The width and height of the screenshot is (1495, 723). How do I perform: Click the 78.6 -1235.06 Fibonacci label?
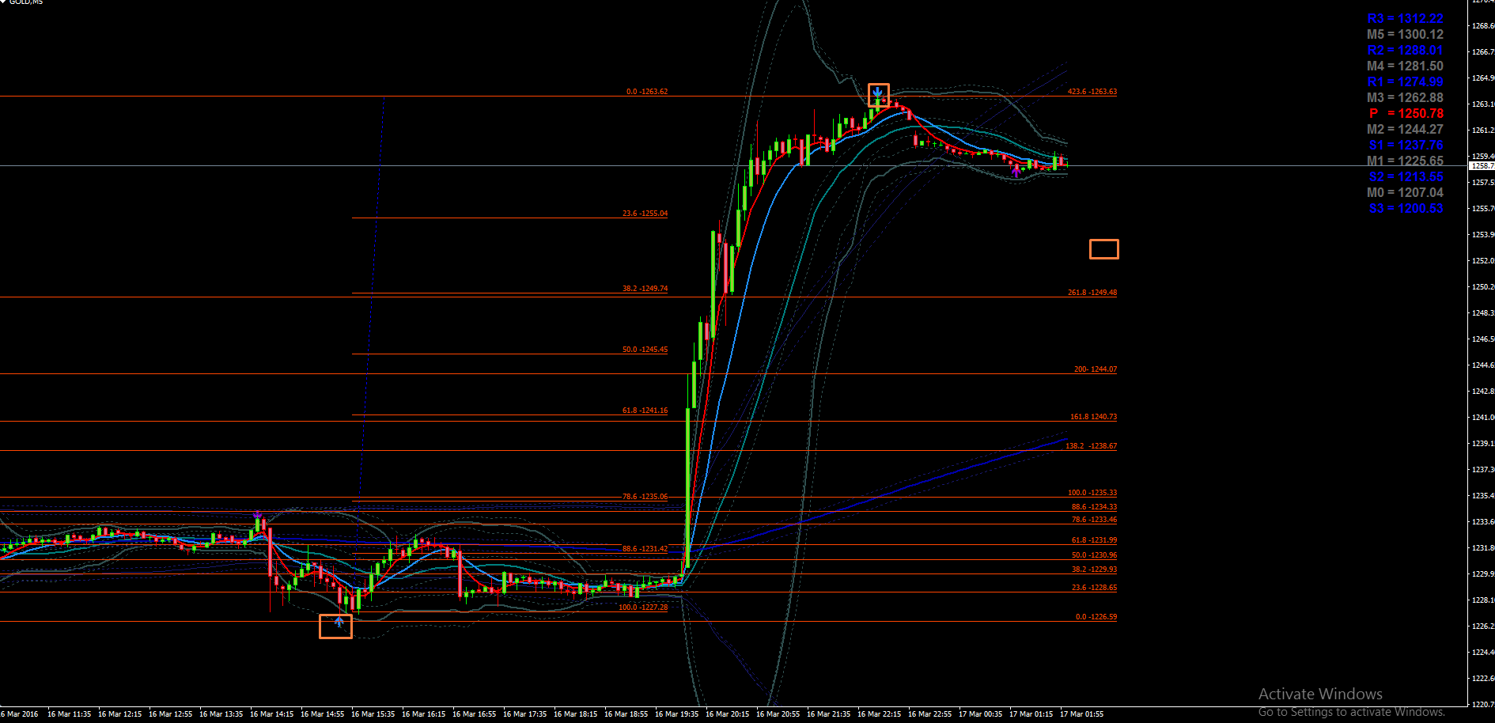click(645, 497)
